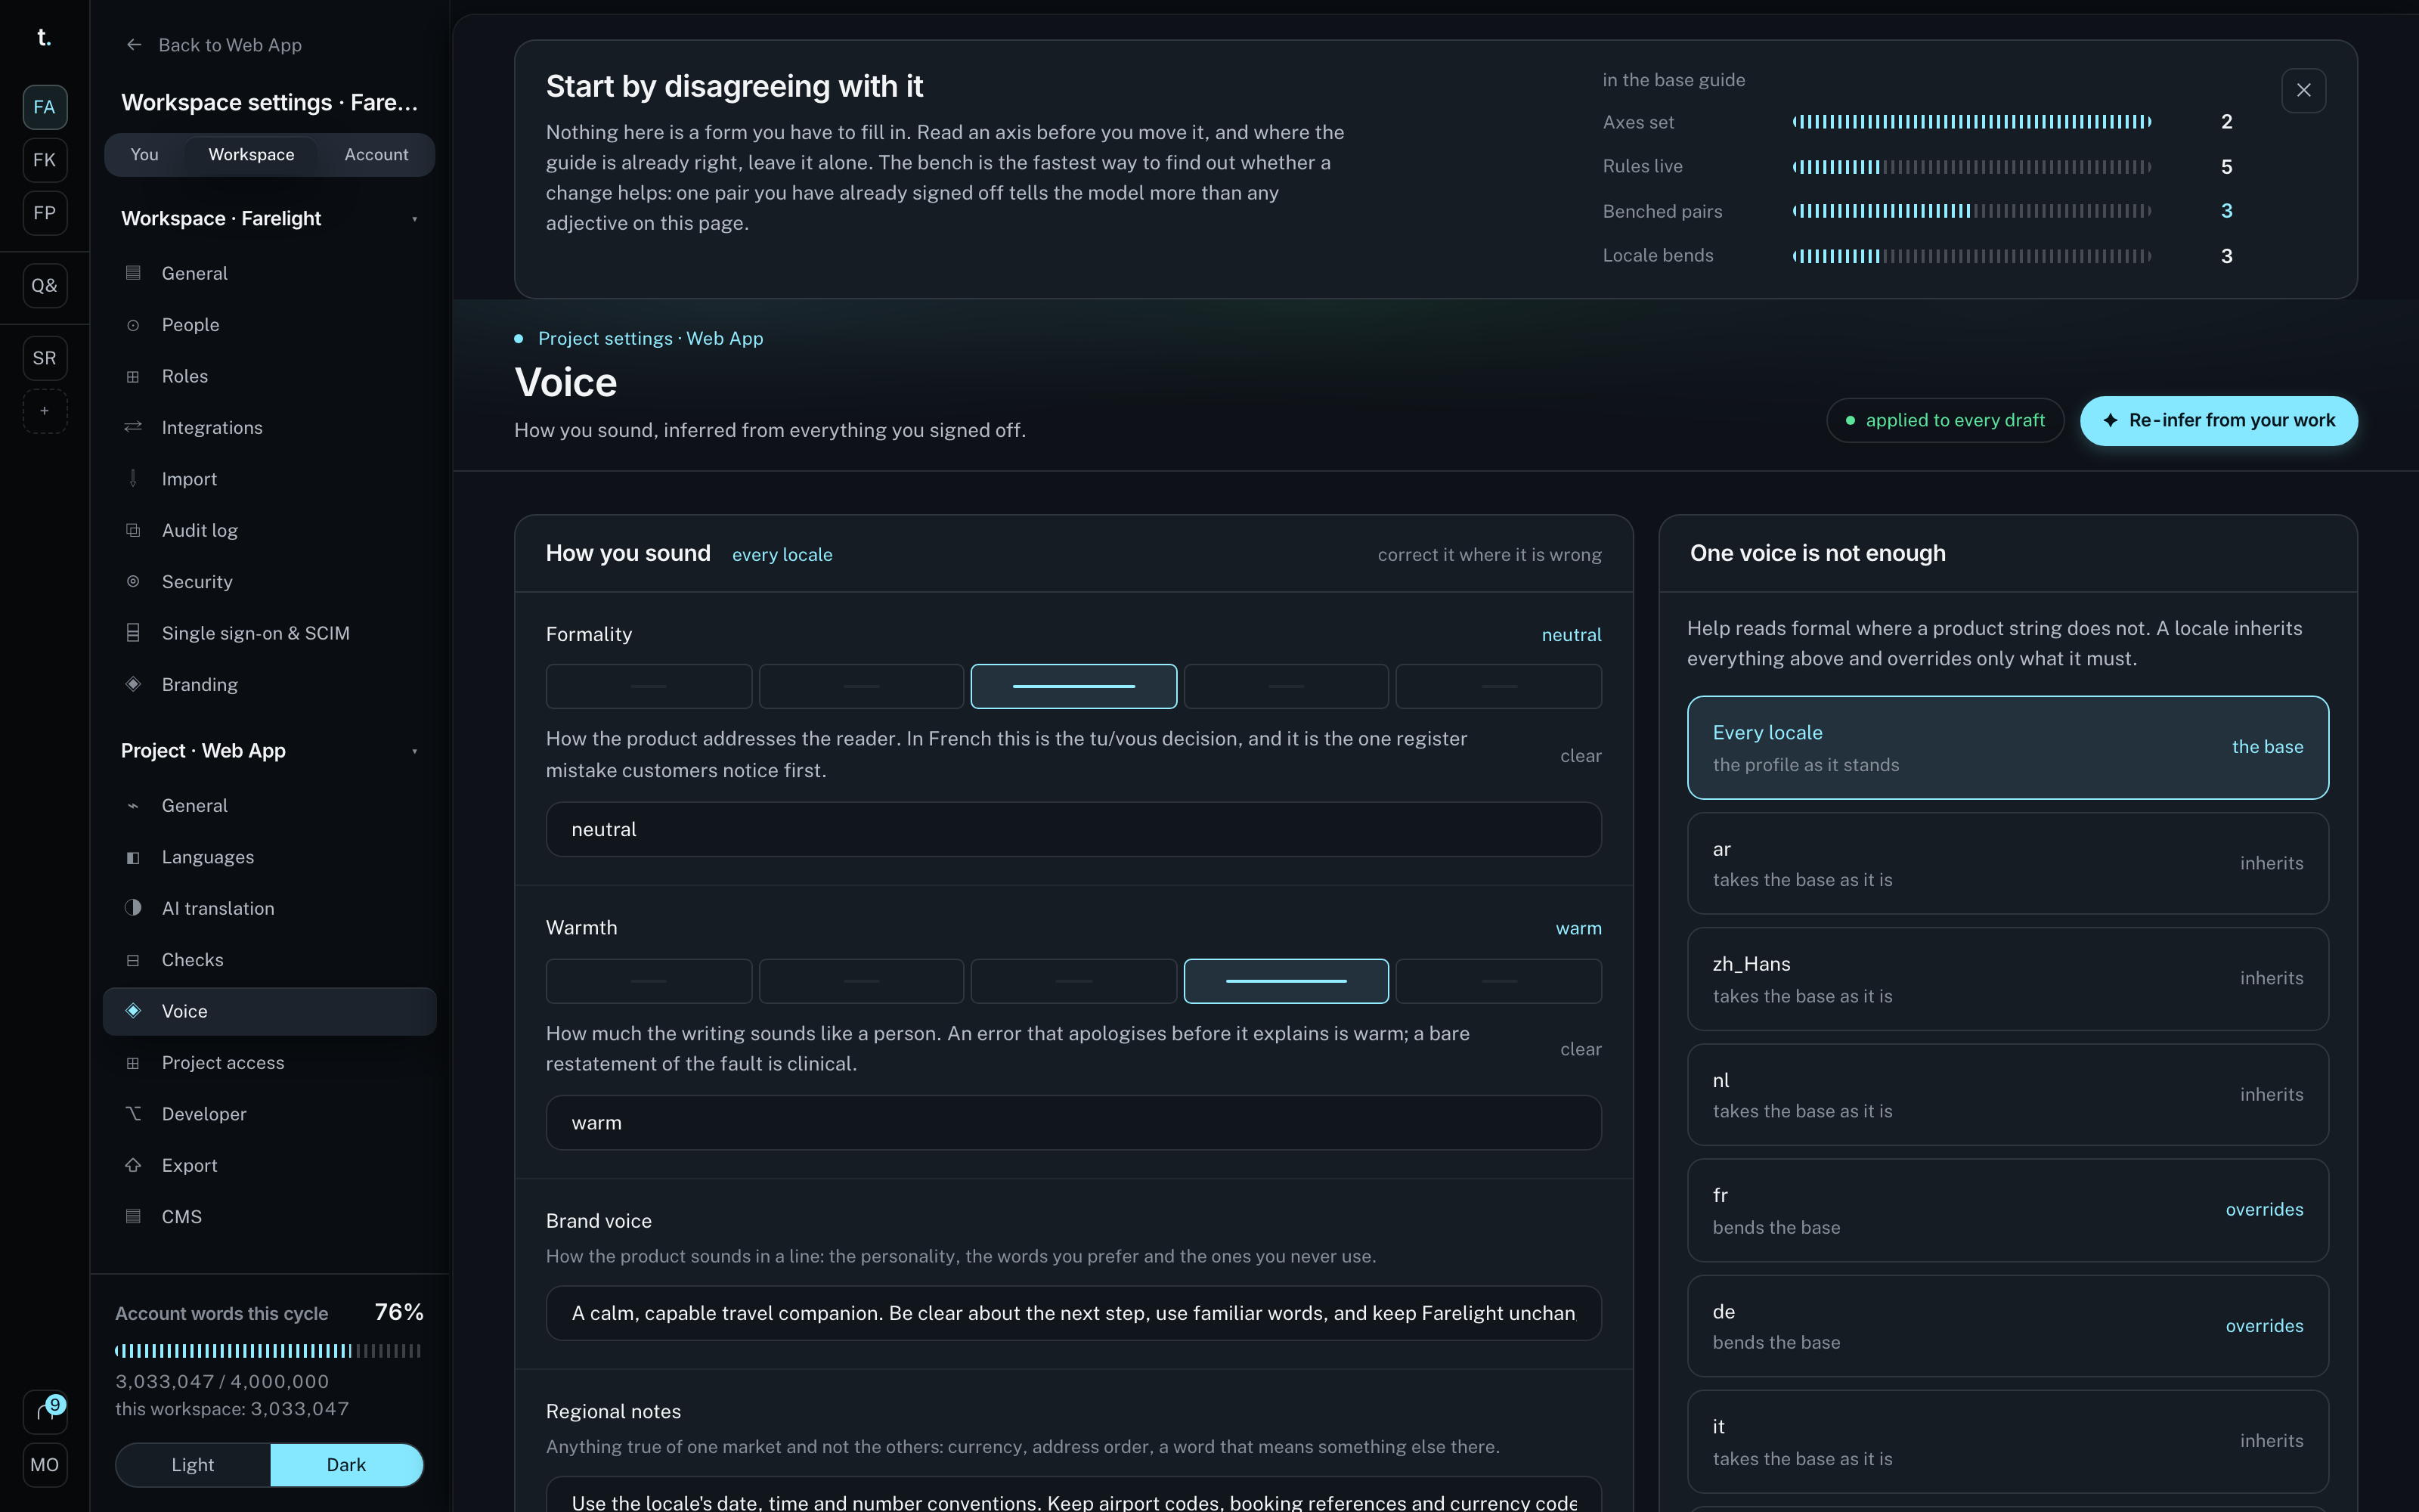Open Branding settings
The image size is (2419, 1512).
tap(269, 685)
